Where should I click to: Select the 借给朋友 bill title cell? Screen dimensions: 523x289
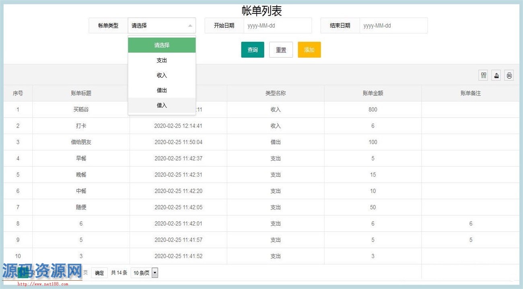[81, 142]
